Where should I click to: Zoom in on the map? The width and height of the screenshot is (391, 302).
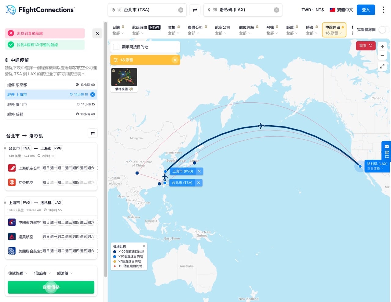(382, 47)
